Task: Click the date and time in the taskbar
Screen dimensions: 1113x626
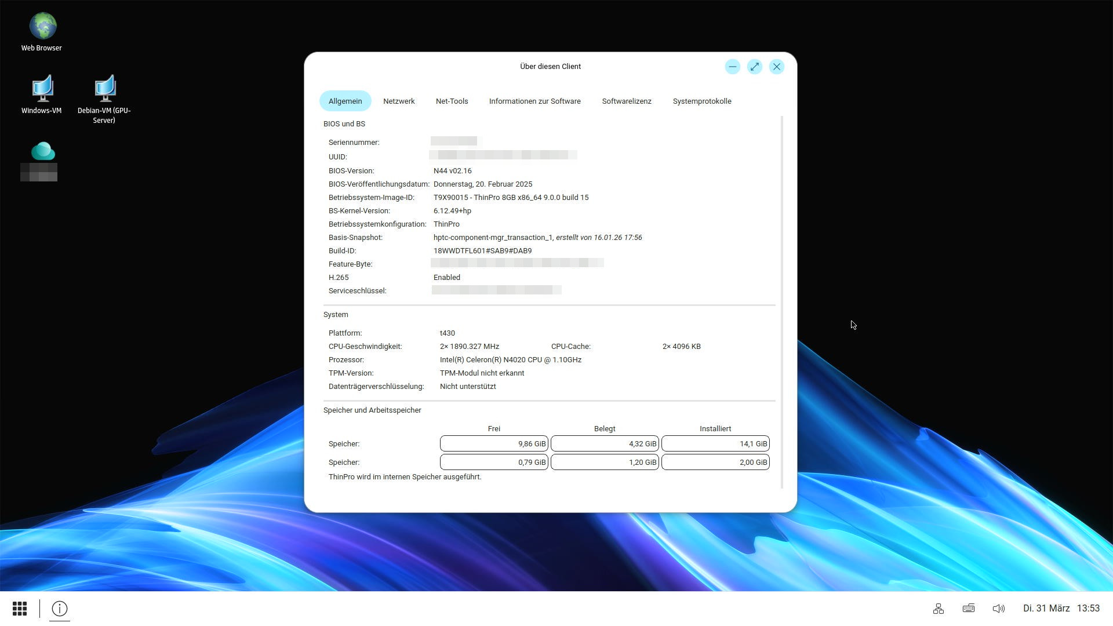Action: coord(1060,608)
